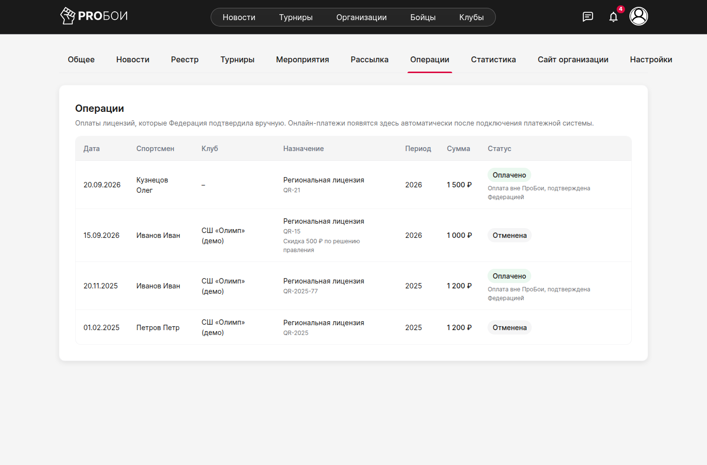707x465 pixels.
Task: Go to the Настройки tab
Action: tap(651, 59)
